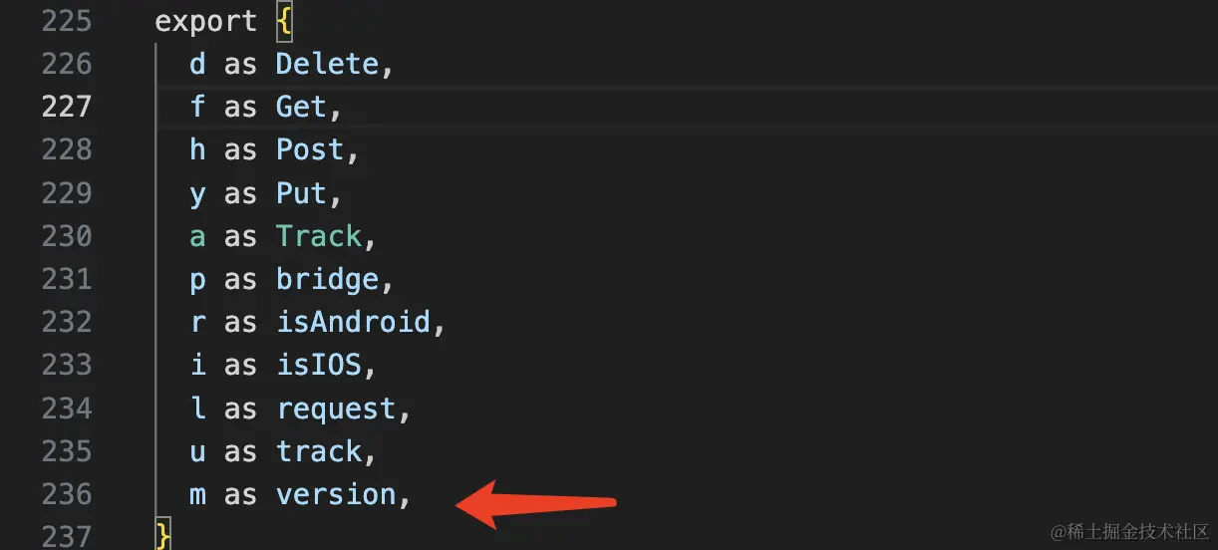
Task: Click line number 225 in the gutter
Action: [67, 22]
